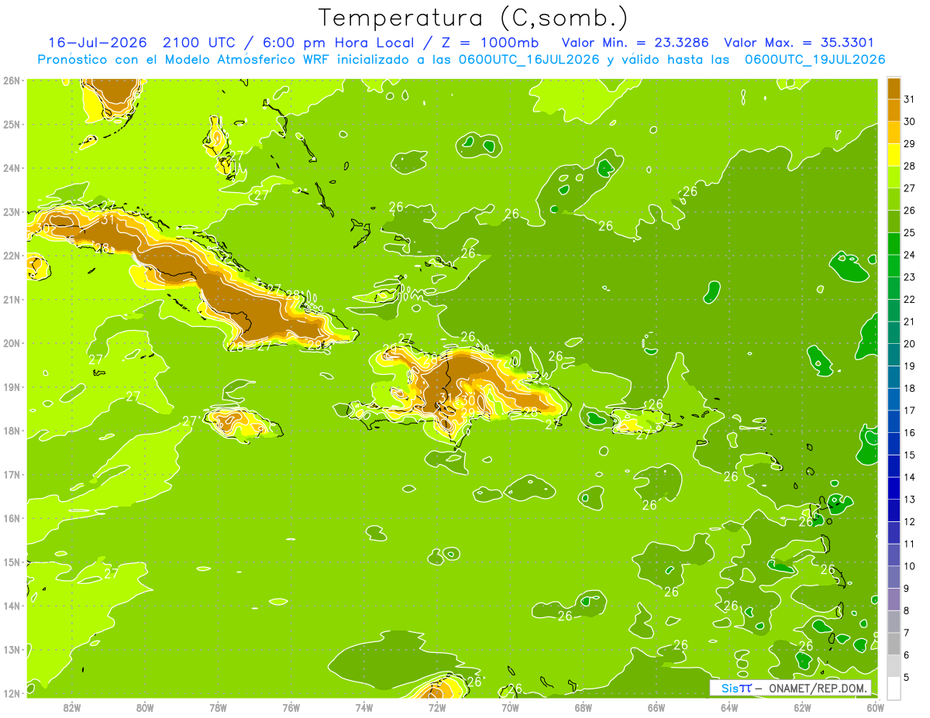Viewport: 930px width, 718px height.
Task: Click the 60W longitude axis label
Action: click(x=875, y=707)
